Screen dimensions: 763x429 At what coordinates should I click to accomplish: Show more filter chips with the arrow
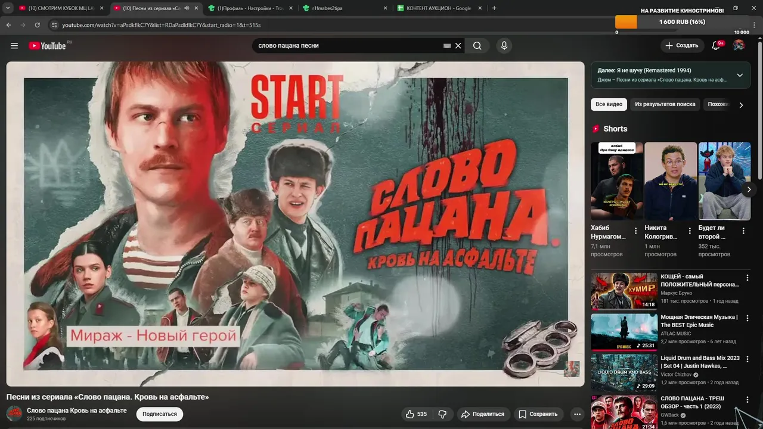[741, 105]
